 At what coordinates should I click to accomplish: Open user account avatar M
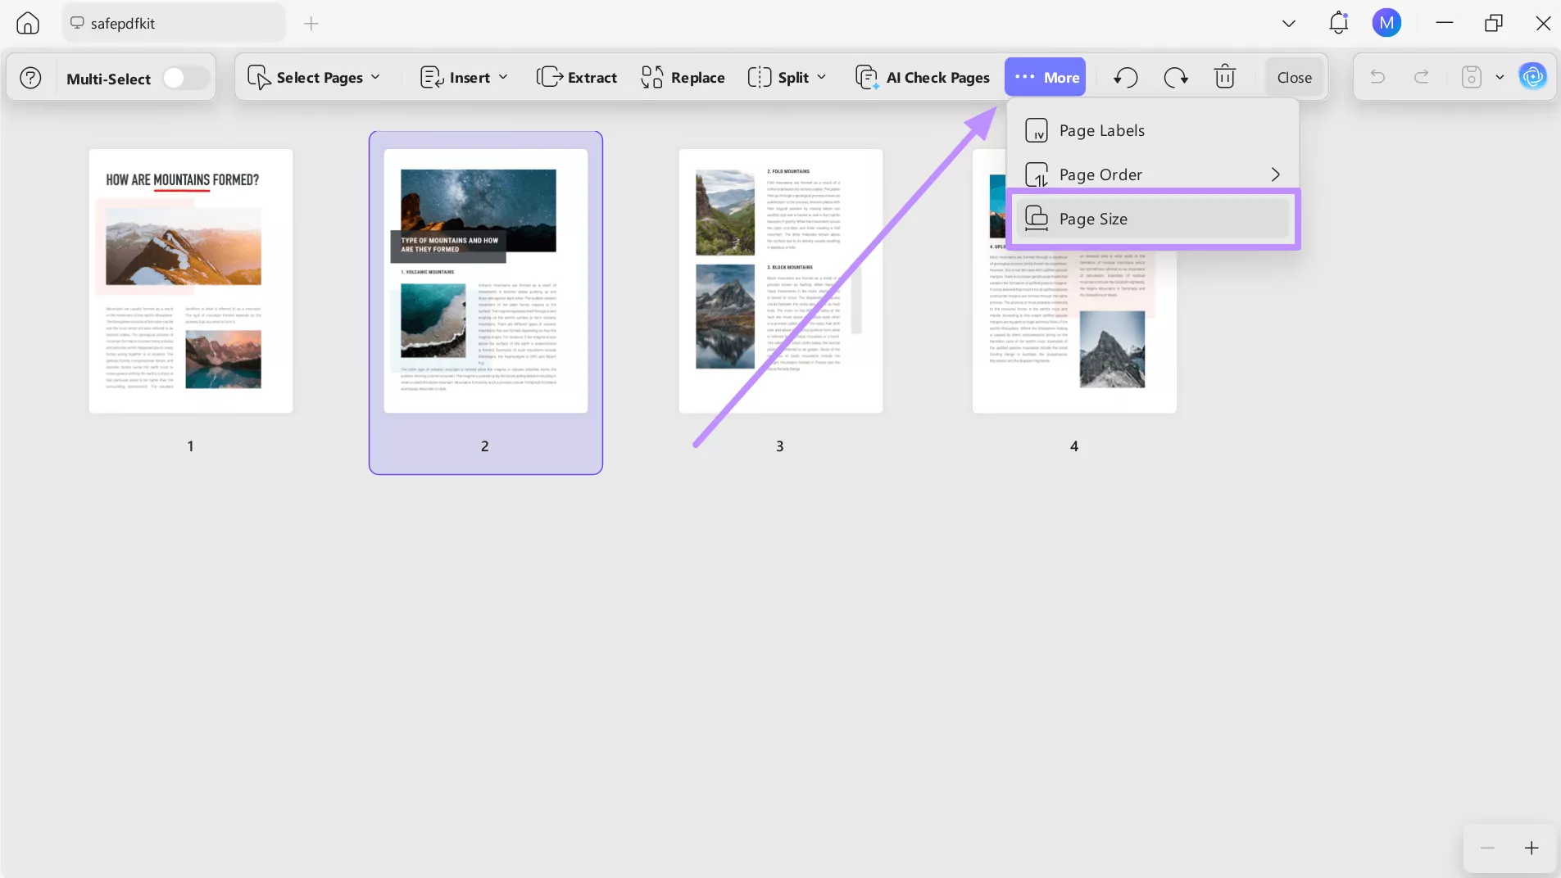[1387, 23]
